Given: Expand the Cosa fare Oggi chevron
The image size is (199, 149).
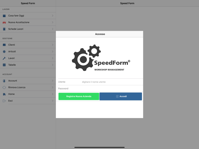Looking at the screenshot, I should coord(53,15).
